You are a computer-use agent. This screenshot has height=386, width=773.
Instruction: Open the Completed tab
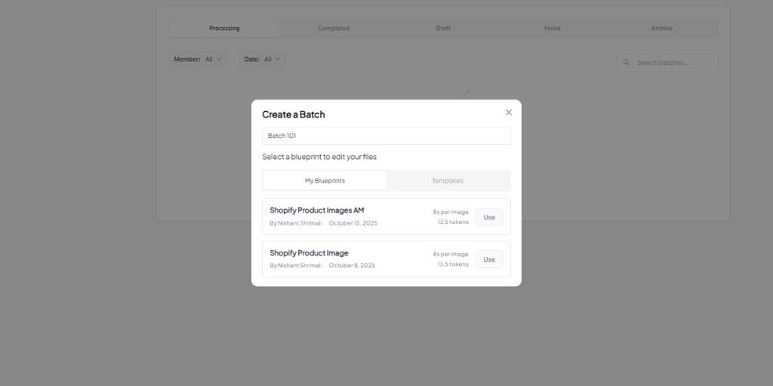tap(334, 28)
